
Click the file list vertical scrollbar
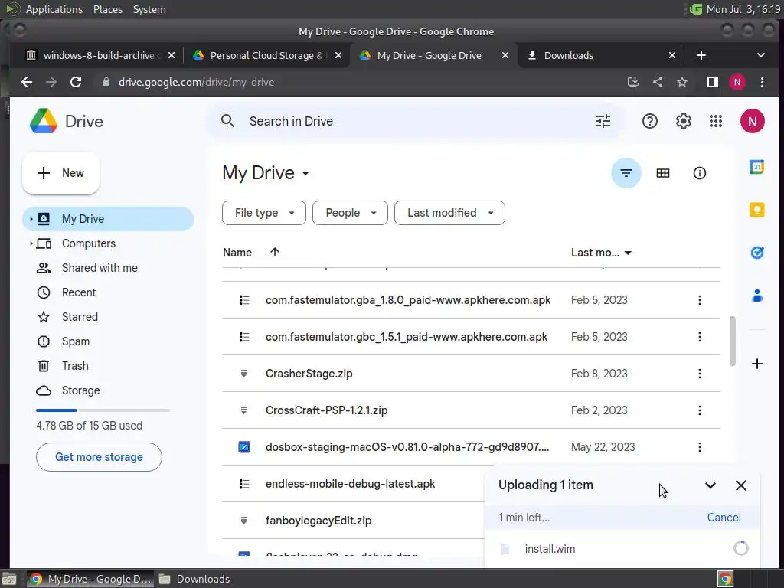click(x=732, y=341)
